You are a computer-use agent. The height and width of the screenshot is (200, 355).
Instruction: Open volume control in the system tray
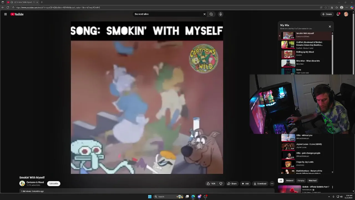coord(341,197)
